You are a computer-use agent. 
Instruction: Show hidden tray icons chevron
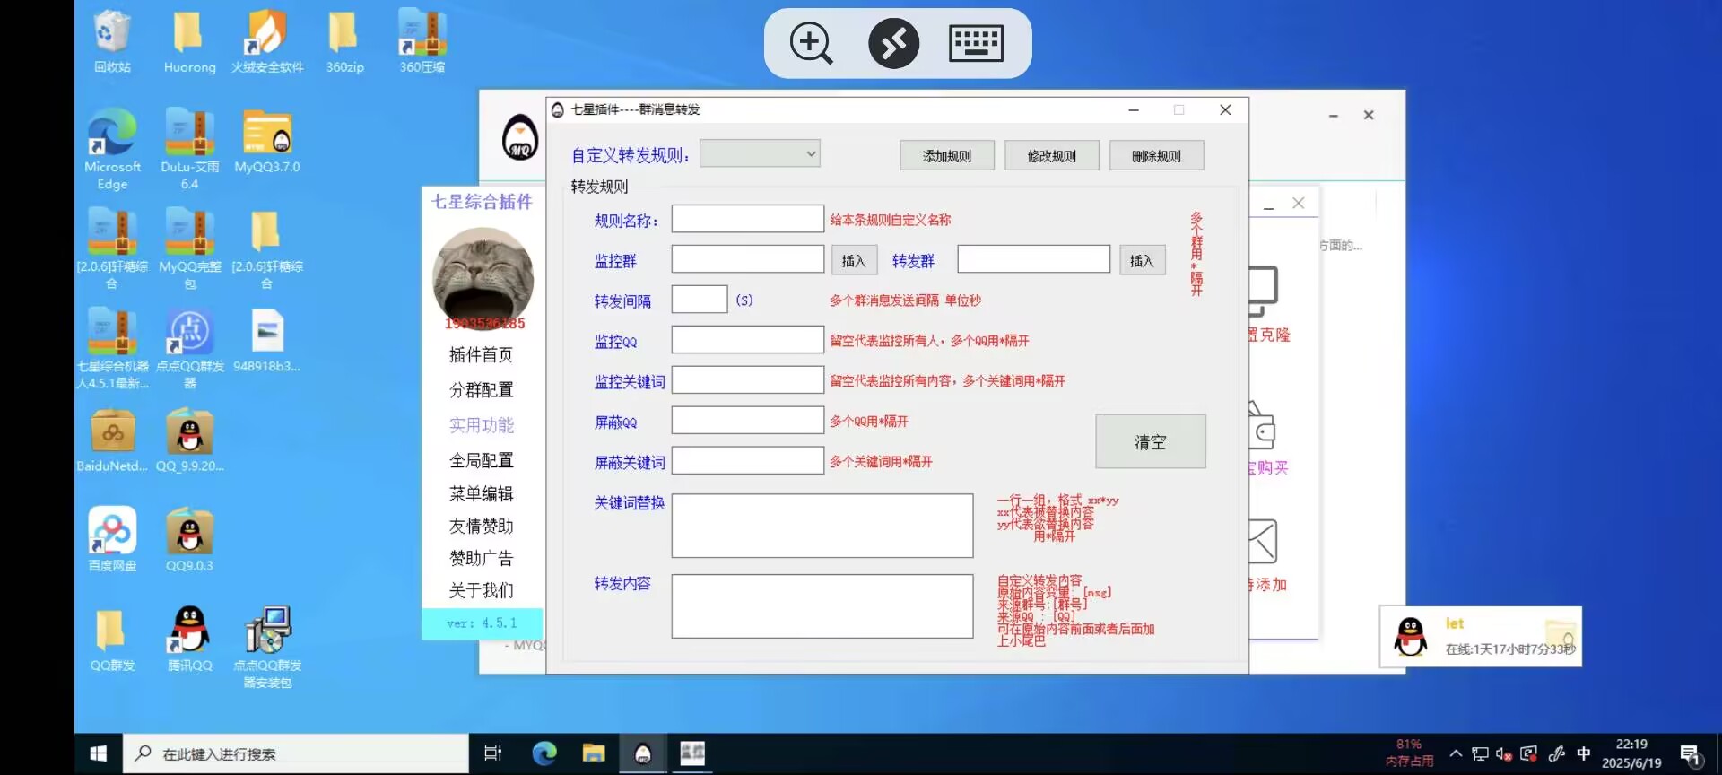[1456, 753]
